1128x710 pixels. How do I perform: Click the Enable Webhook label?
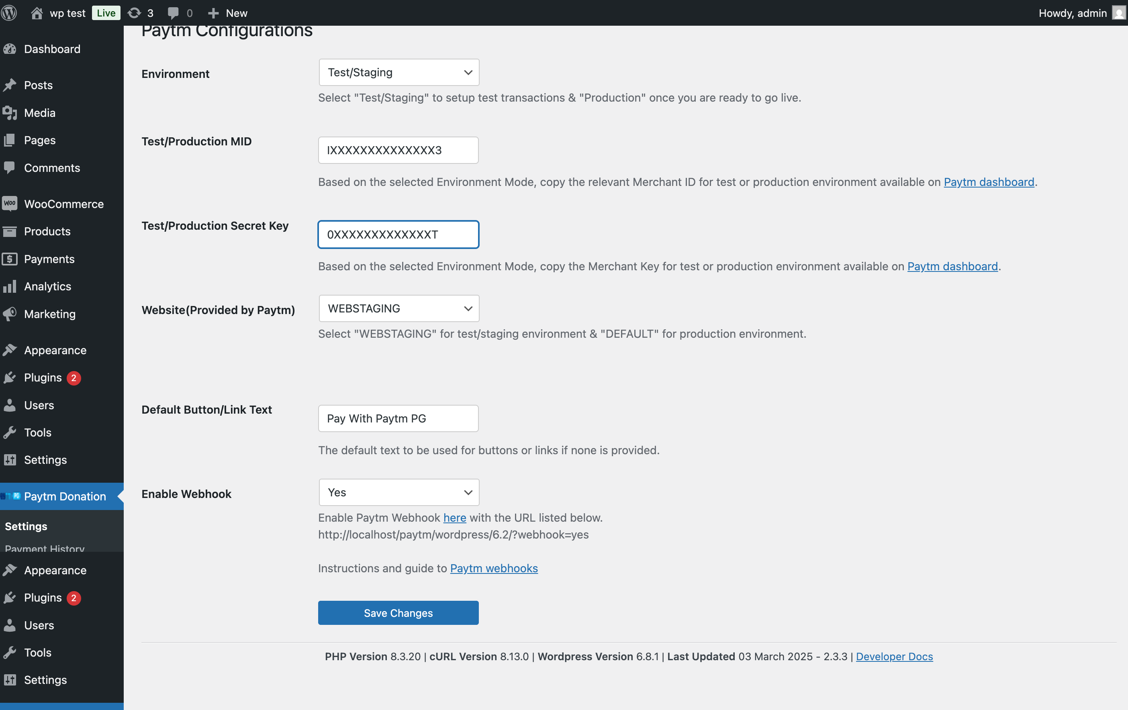pyautogui.click(x=186, y=494)
